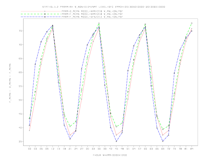This screenshot has height=162, width=209.
Task: Click the x-axis tick label 54
Action: (134, 149)
